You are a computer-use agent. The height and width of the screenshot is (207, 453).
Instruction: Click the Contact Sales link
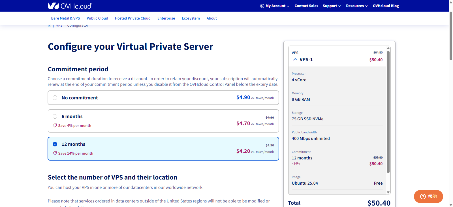coord(306,6)
